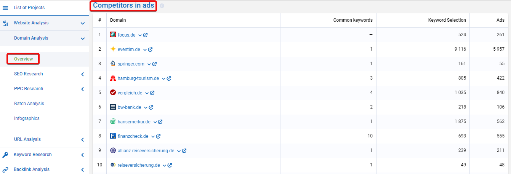Click the Website Analysis chart icon

pos(5,23)
